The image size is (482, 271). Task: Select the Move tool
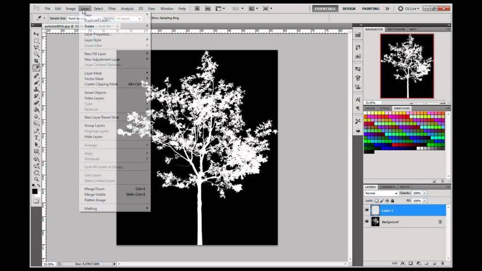click(36, 34)
